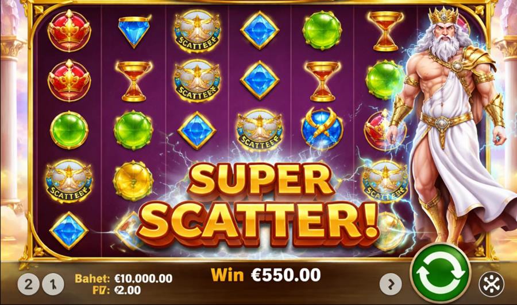Select the green gem topping the fifth reel
This screenshot has width=517, height=305.
point(322,30)
